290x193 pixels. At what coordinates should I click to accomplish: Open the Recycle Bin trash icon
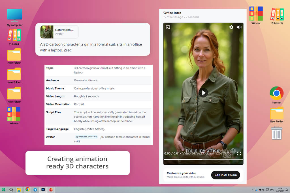(x=276, y=133)
